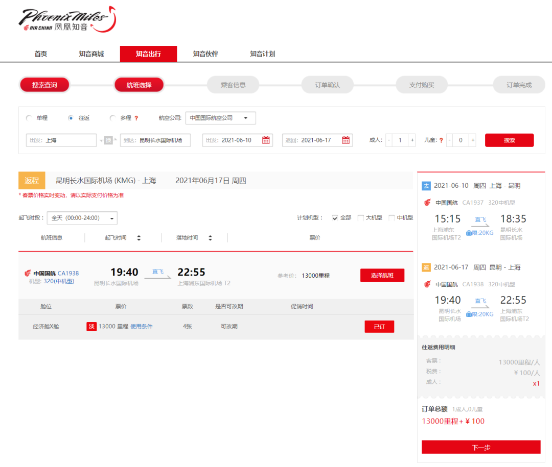Check the 中机型 medium aircraft checkbox
Screen dimensions: 552x467
point(392,218)
